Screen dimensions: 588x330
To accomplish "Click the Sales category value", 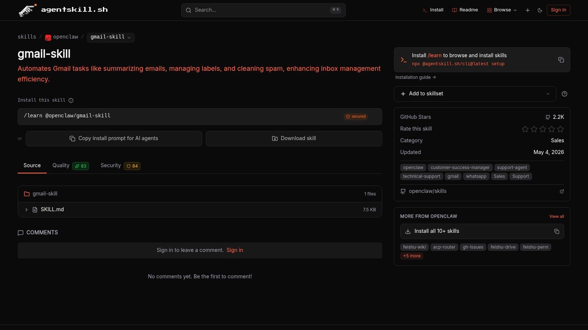I will tap(557, 141).
